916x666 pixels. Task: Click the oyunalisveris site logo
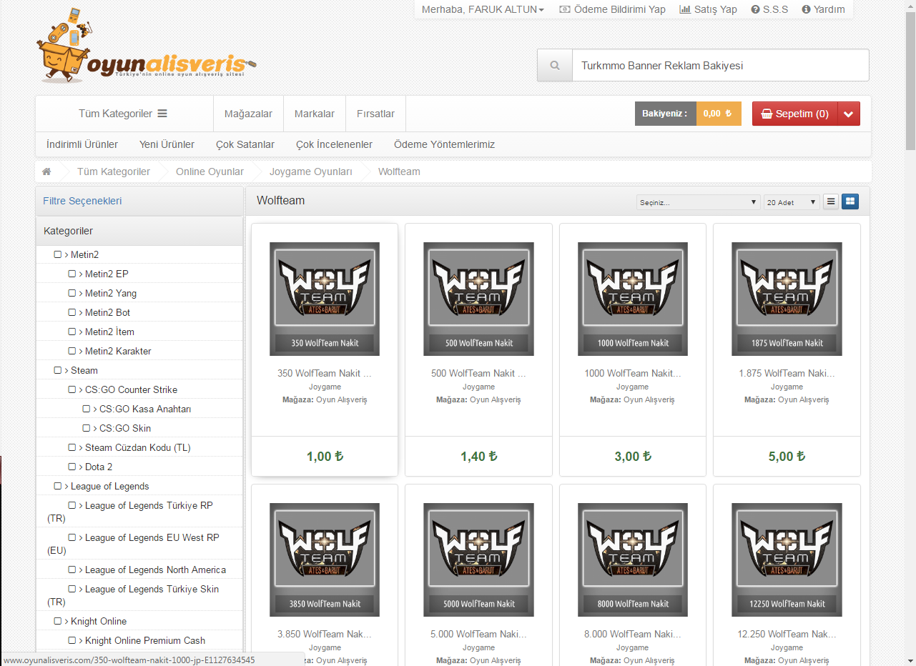pyautogui.click(x=146, y=46)
